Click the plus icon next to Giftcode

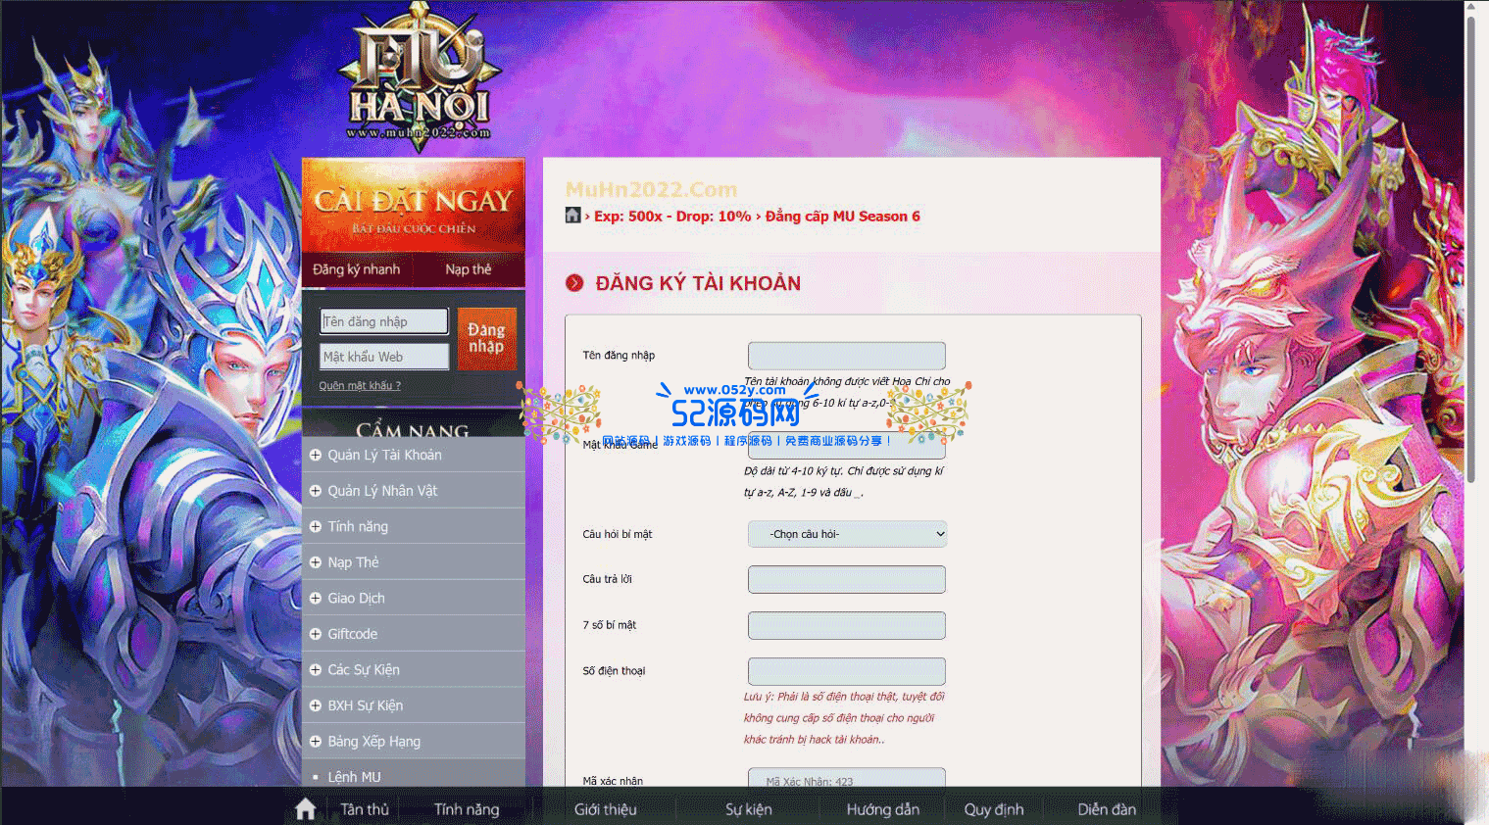pos(316,634)
